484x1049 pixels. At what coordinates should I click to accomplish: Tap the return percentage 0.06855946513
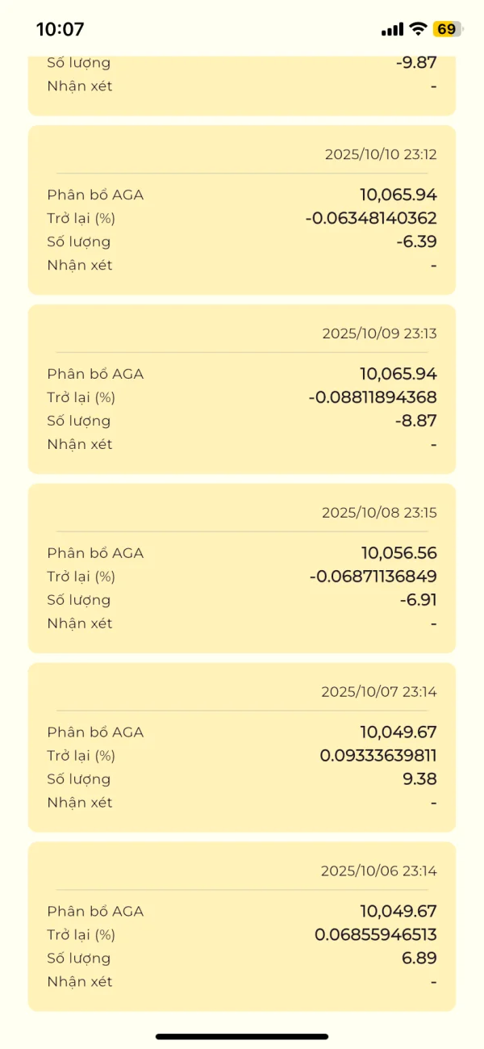[376, 935]
